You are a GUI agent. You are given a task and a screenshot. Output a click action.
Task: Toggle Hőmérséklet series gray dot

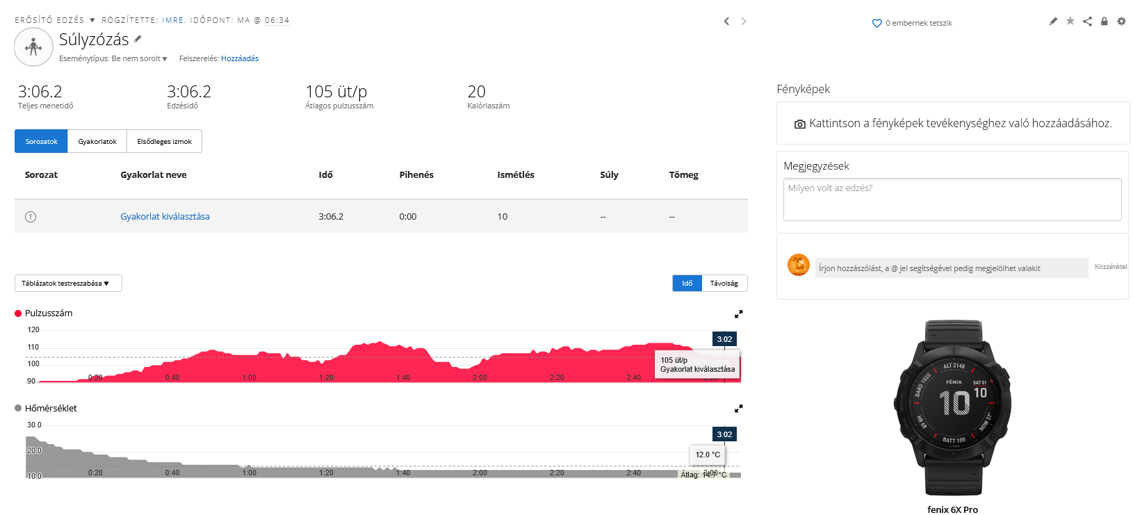18,409
